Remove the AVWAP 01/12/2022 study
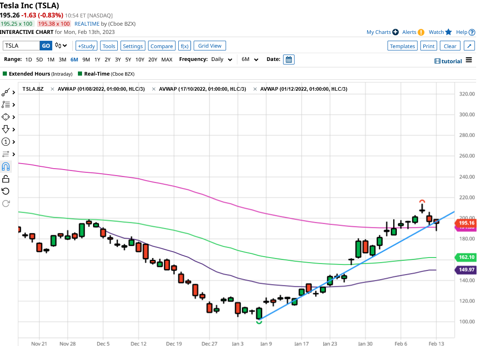The width and height of the screenshot is (478, 346). click(x=255, y=89)
